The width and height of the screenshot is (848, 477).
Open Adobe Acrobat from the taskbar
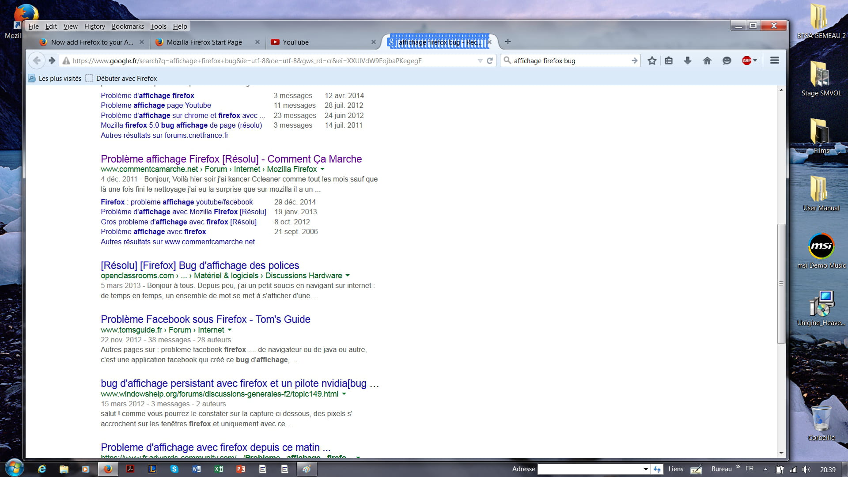point(130,469)
